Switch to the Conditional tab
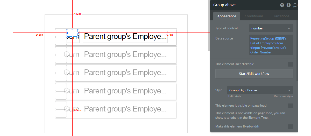The image size is (311, 136). coord(254,16)
